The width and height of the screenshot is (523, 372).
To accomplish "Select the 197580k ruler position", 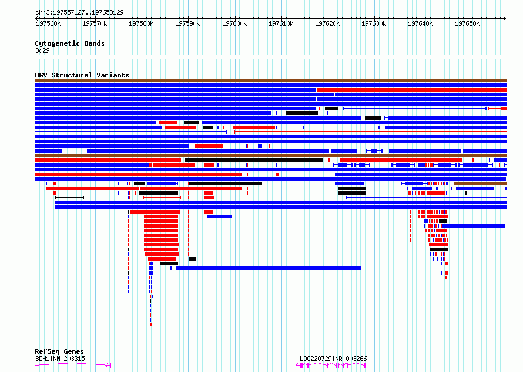I will [x=141, y=23].
